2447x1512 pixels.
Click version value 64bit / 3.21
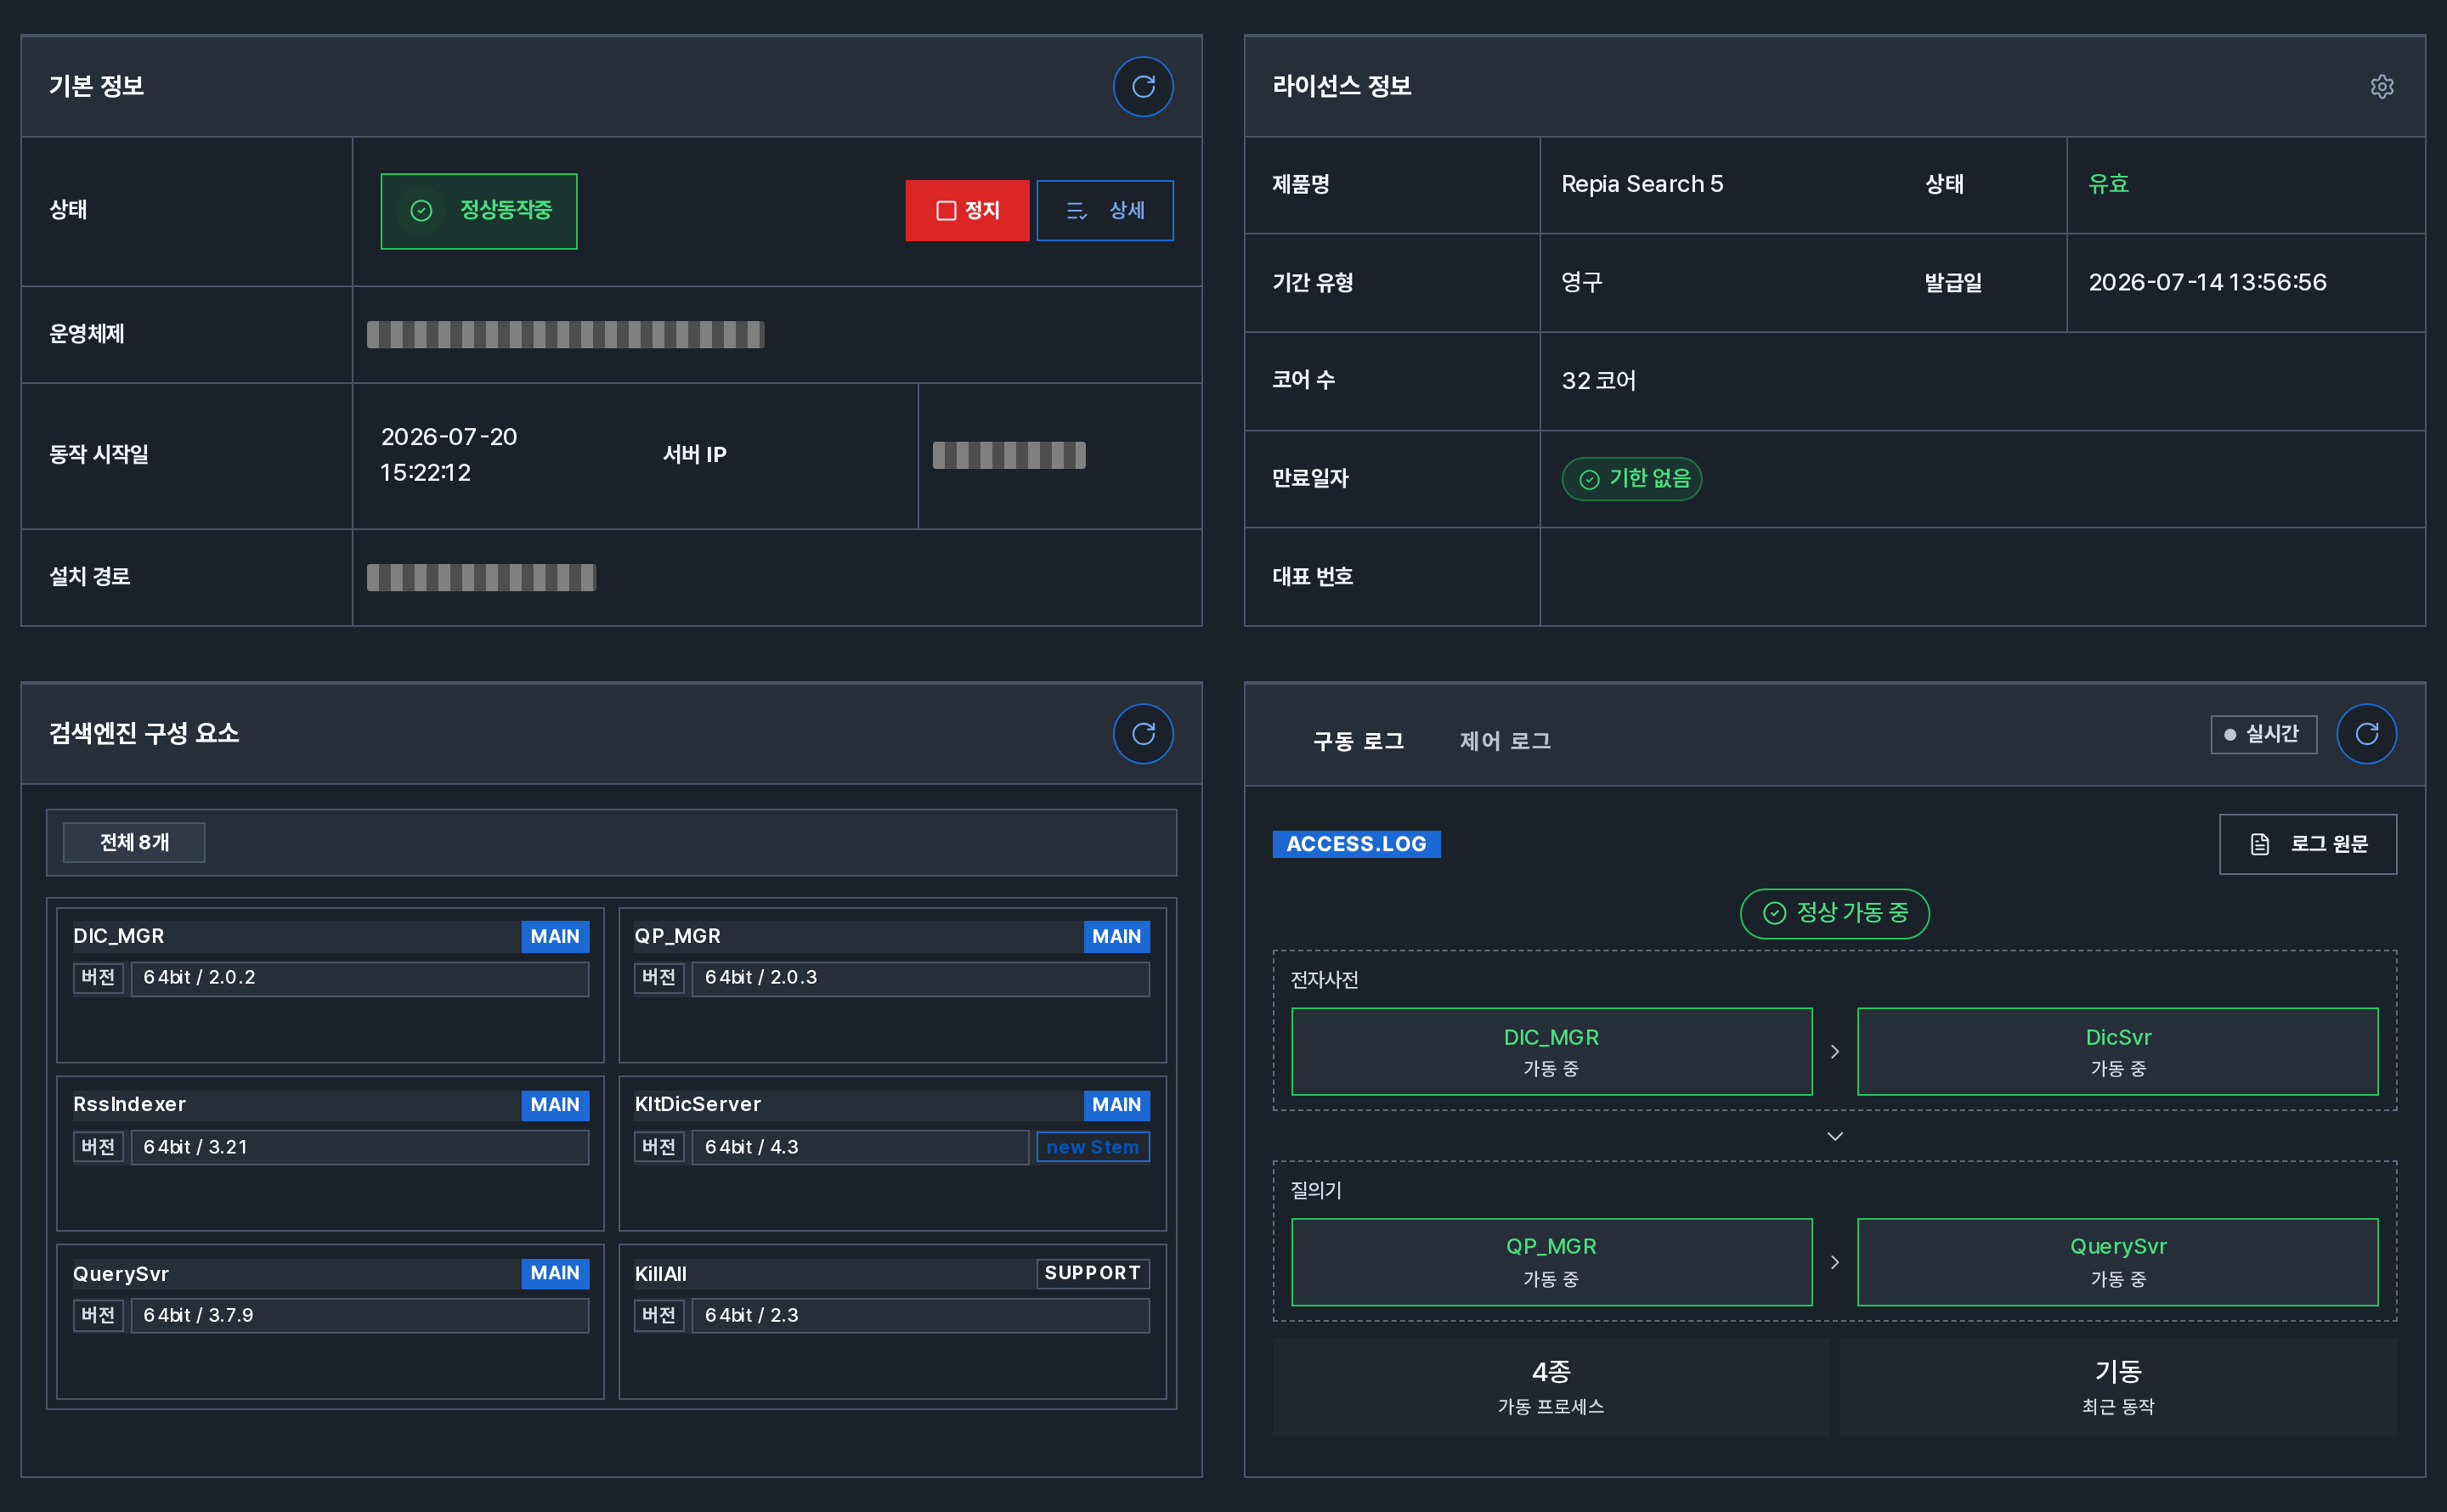(360, 1147)
